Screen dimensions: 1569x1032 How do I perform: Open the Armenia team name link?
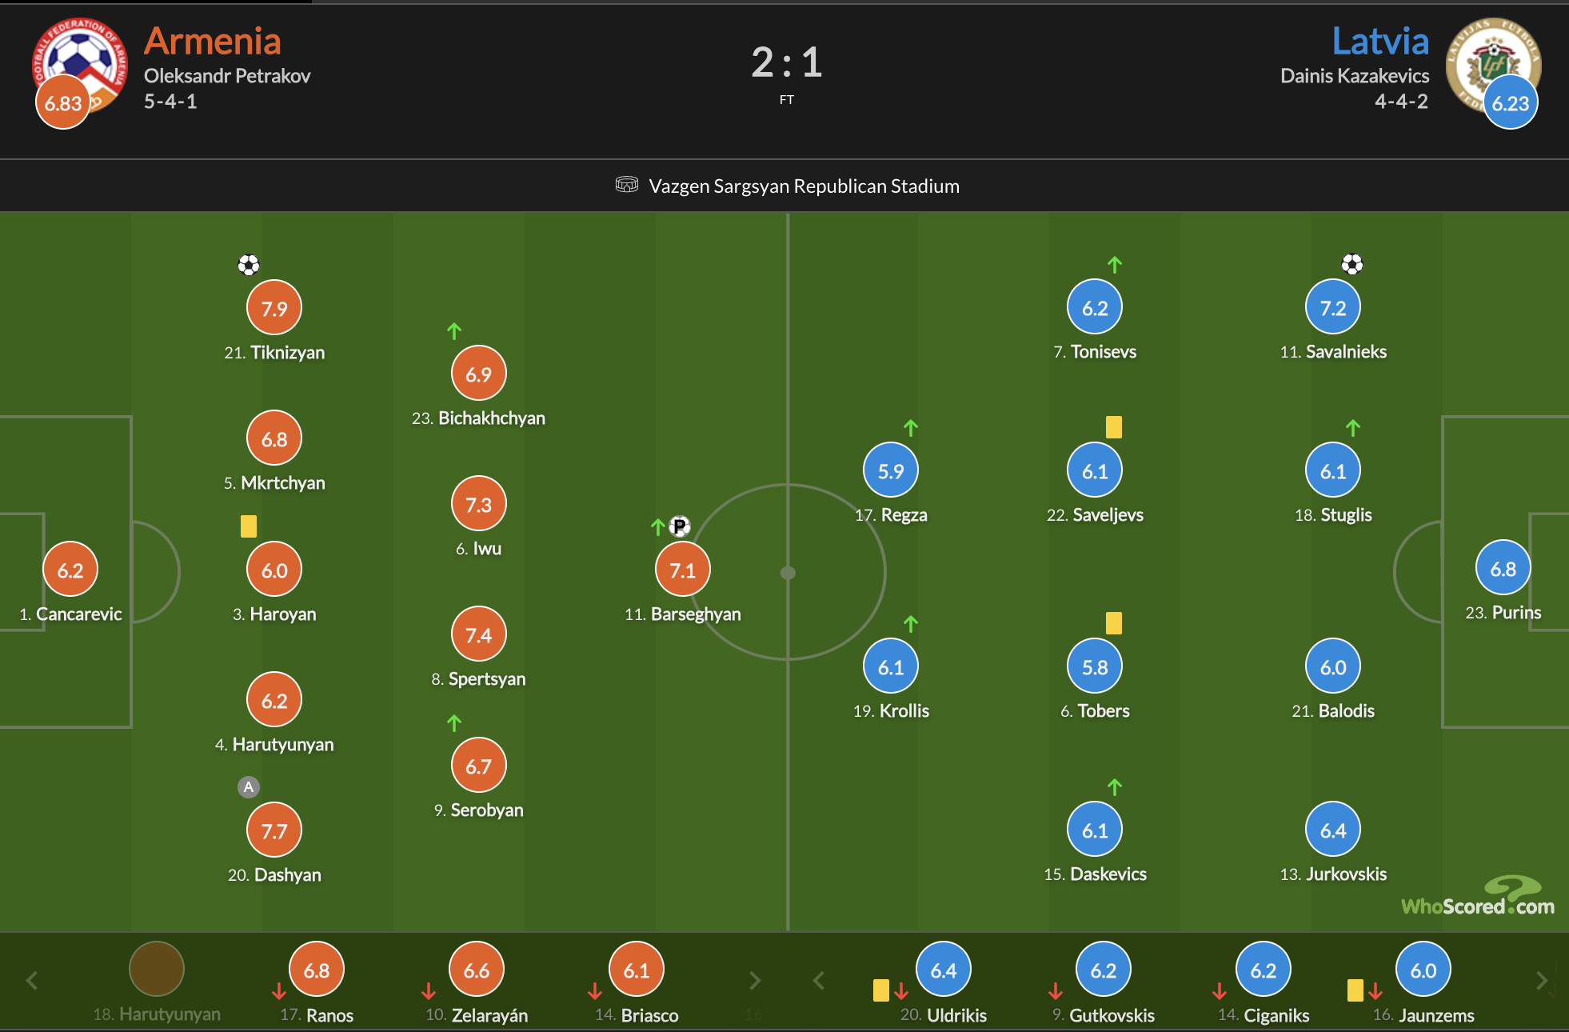point(213,42)
